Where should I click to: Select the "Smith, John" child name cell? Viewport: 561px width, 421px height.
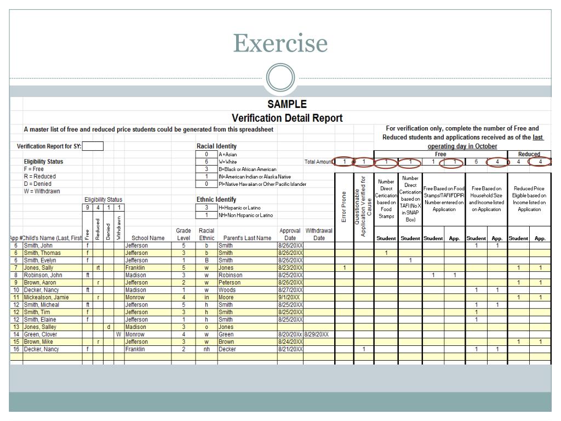pyautogui.click(x=52, y=246)
